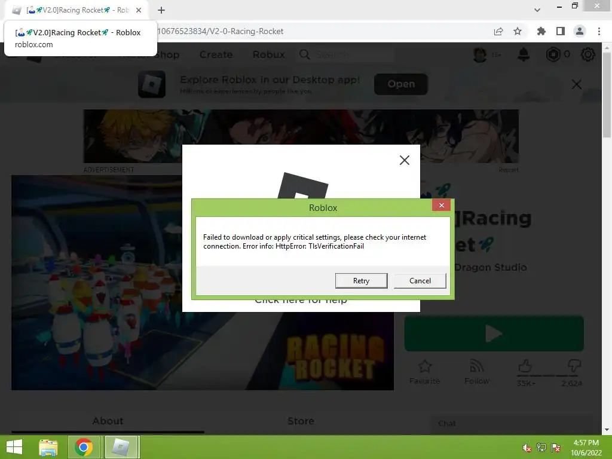Screen dimensions: 612x459
Task: Open the Roblox user avatar profile
Action: [480, 54]
